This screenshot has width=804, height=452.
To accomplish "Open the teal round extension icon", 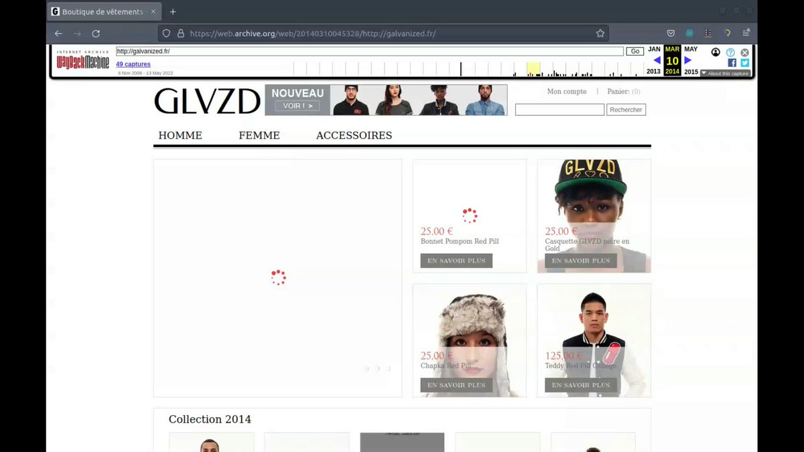I will (689, 33).
